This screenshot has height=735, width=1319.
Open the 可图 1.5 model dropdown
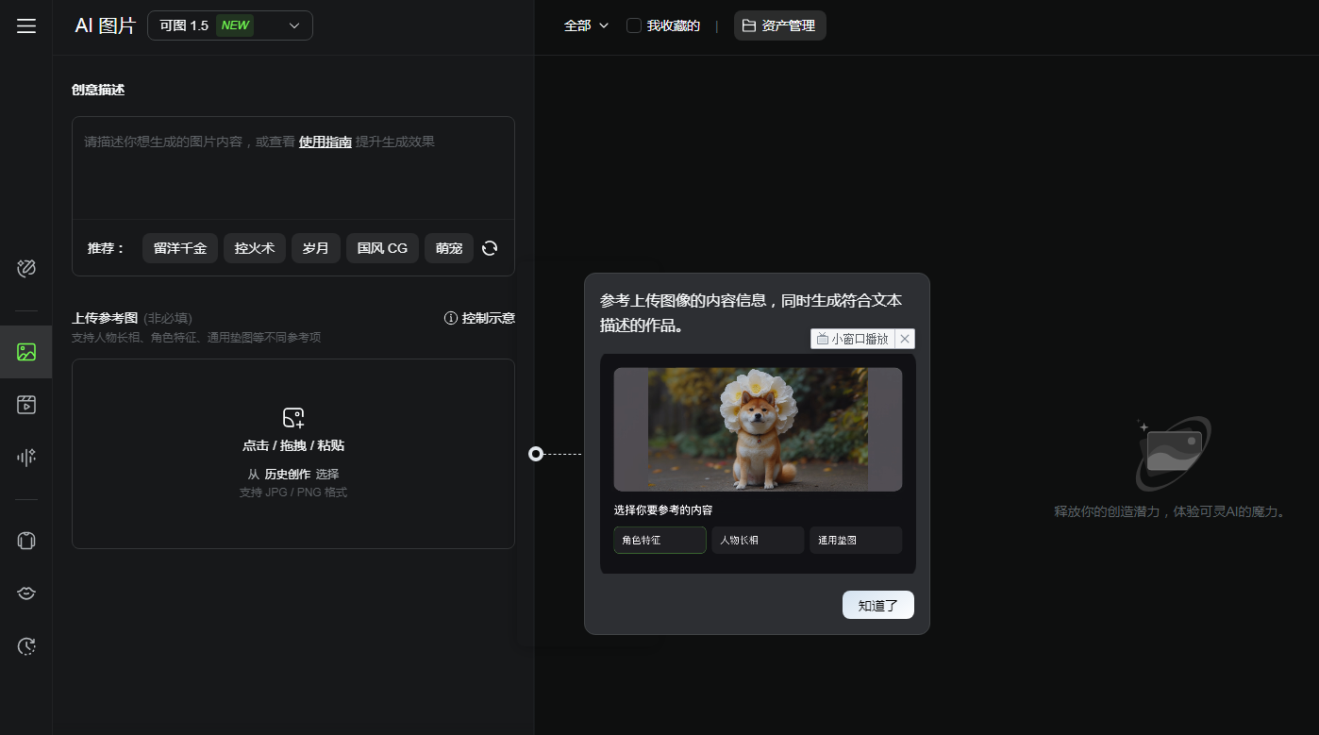tap(229, 25)
